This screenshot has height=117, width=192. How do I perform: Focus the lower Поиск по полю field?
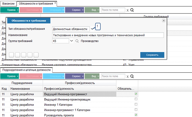[x=113, y=76]
